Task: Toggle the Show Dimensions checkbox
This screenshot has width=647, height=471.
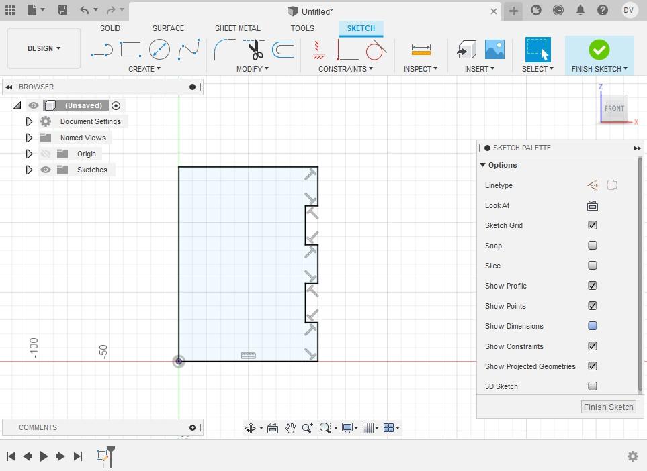Action: pos(593,326)
